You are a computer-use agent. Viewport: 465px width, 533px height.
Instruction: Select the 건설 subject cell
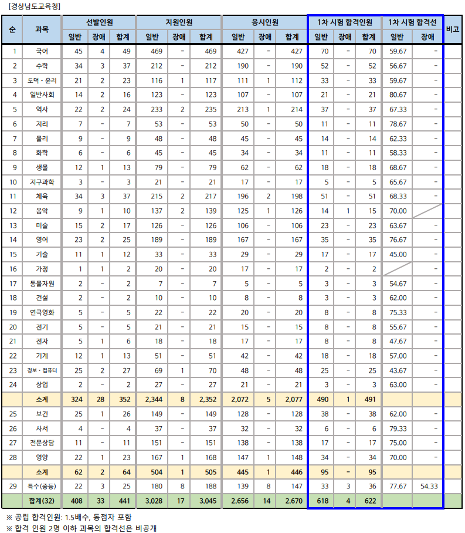tap(42, 298)
